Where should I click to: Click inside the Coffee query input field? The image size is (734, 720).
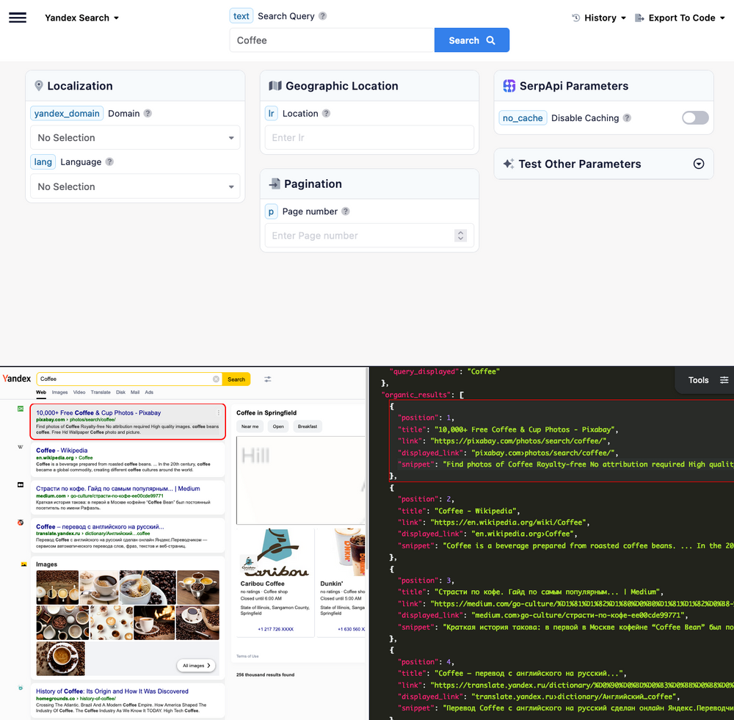click(330, 40)
